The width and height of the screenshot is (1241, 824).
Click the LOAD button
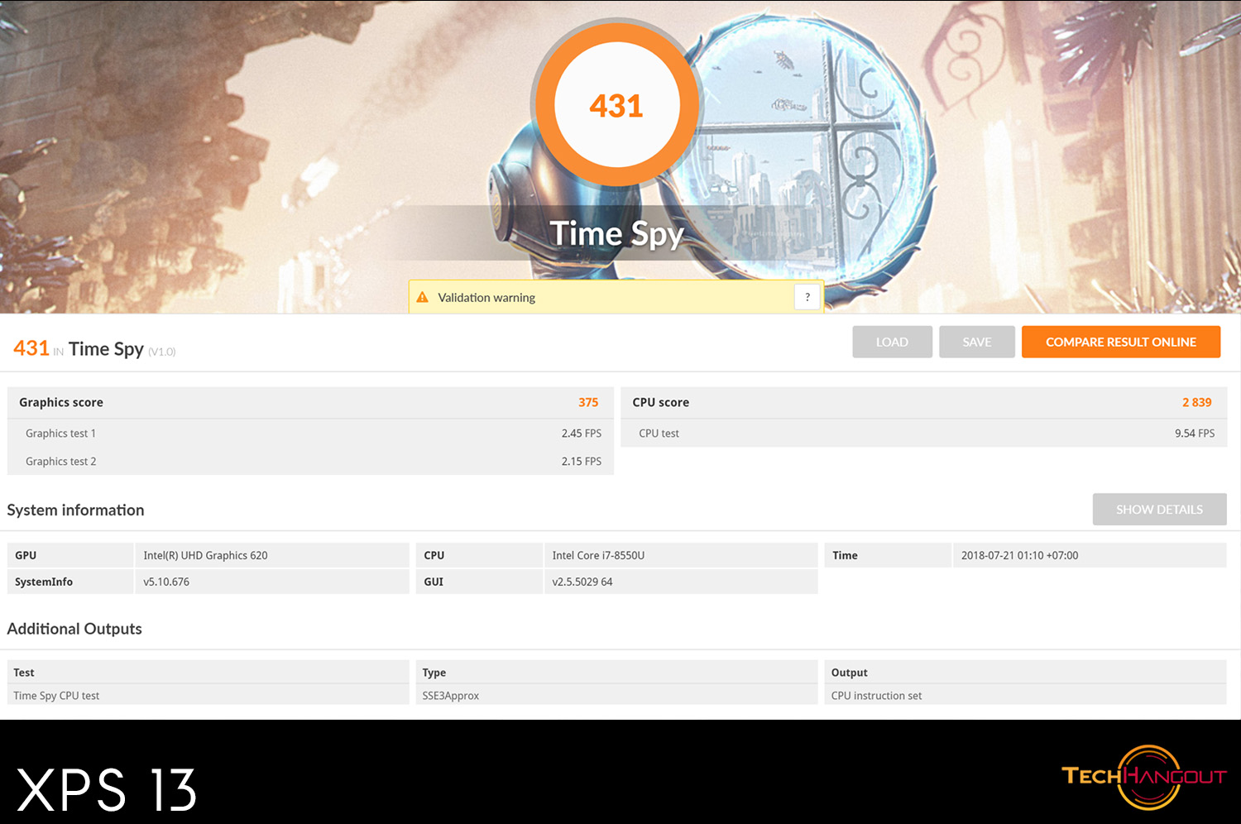click(892, 342)
